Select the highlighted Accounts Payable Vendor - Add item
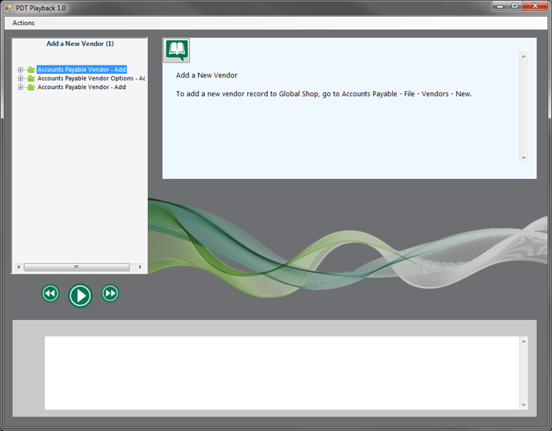Viewport: 552px width, 431px height. (x=82, y=70)
